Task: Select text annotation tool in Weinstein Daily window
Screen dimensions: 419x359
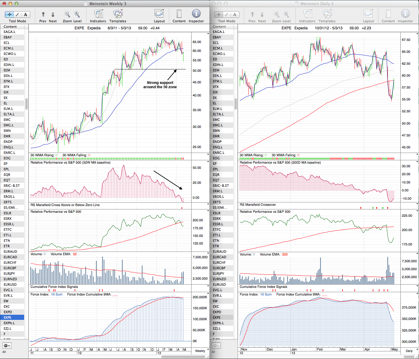Action: (235, 14)
